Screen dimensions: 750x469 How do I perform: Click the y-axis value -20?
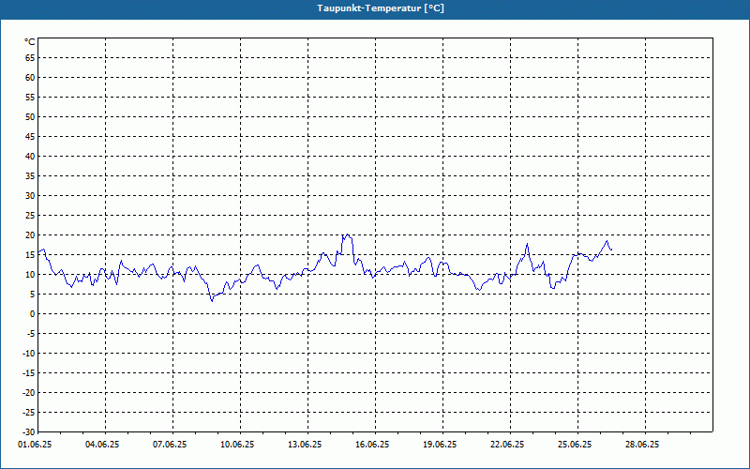pyautogui.click(x=29, y=392)
